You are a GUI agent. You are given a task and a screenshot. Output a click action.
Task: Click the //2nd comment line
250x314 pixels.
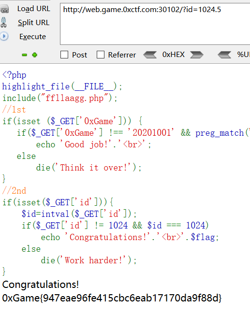(14, 191)
